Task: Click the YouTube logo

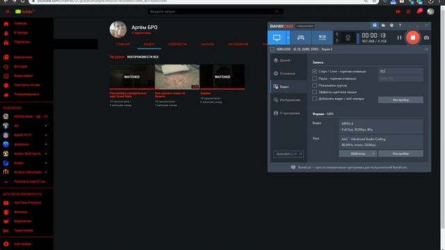Action: [x=25, y=12]
